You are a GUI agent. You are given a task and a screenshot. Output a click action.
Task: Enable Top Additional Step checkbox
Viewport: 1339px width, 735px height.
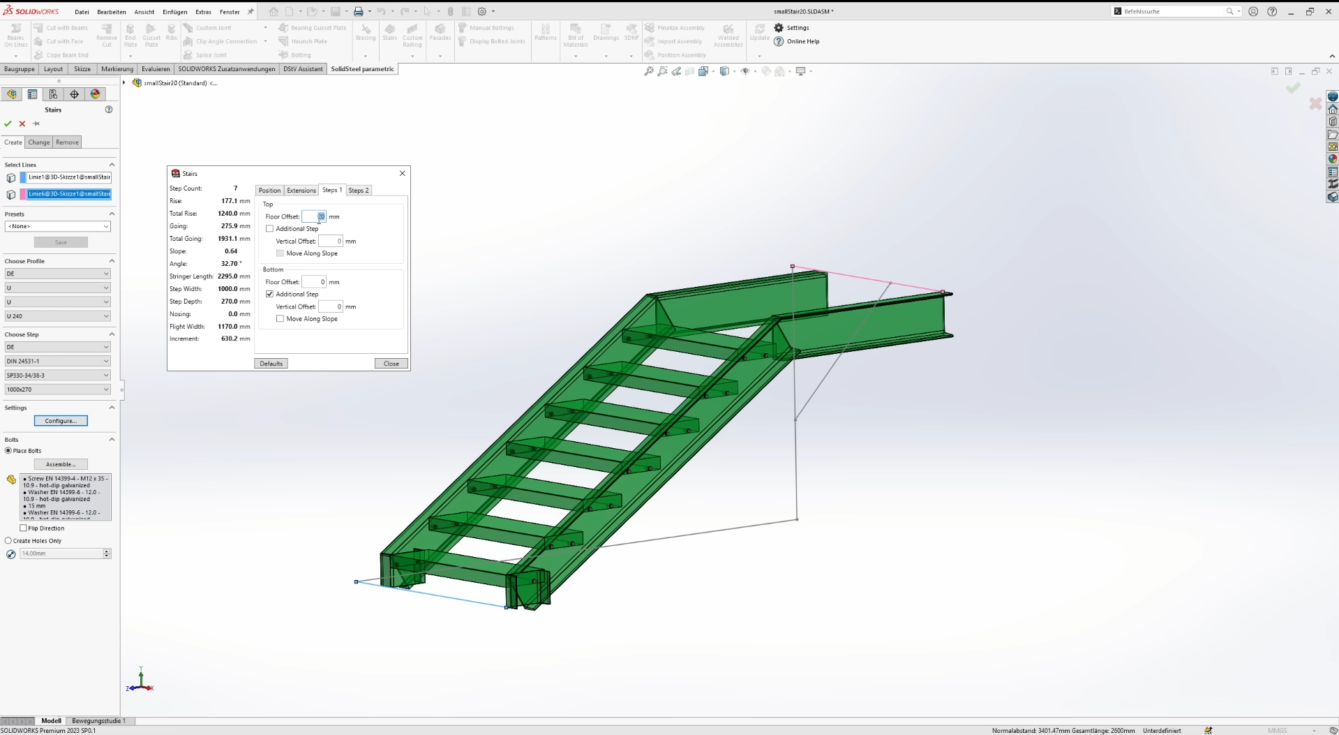269,229
